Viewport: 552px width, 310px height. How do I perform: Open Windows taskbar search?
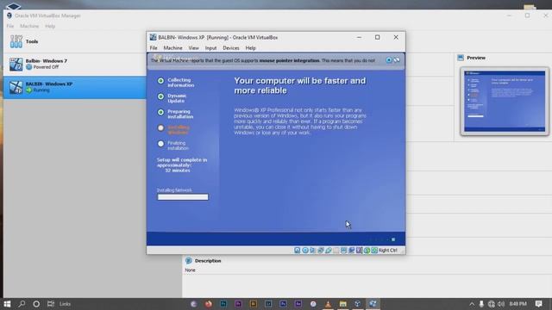click(22, 304)
